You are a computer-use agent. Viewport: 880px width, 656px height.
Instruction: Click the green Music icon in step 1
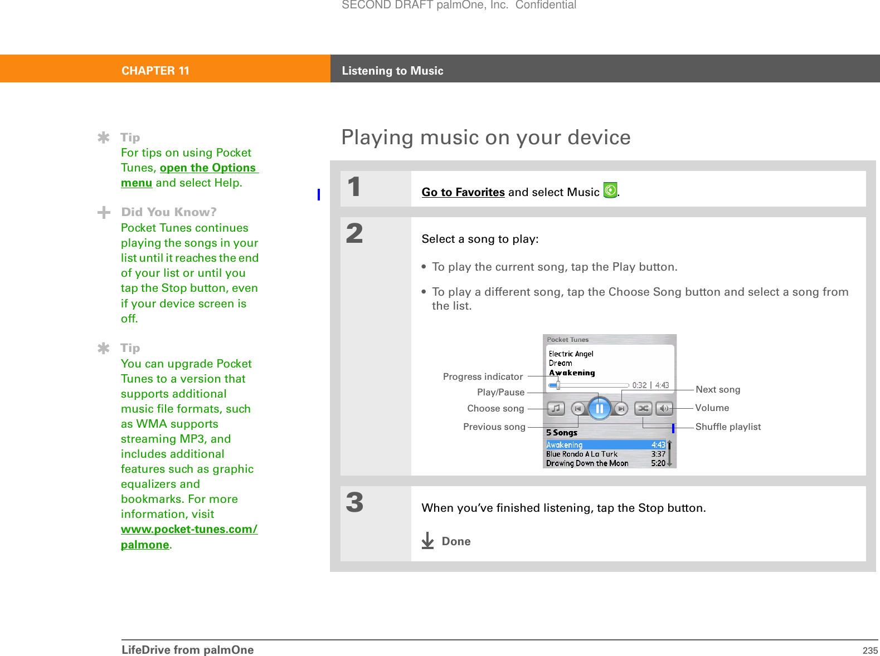point(610,190)
